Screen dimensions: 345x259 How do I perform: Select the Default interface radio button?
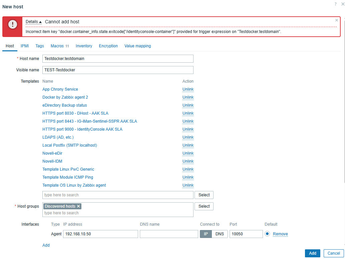pos(267,234)
